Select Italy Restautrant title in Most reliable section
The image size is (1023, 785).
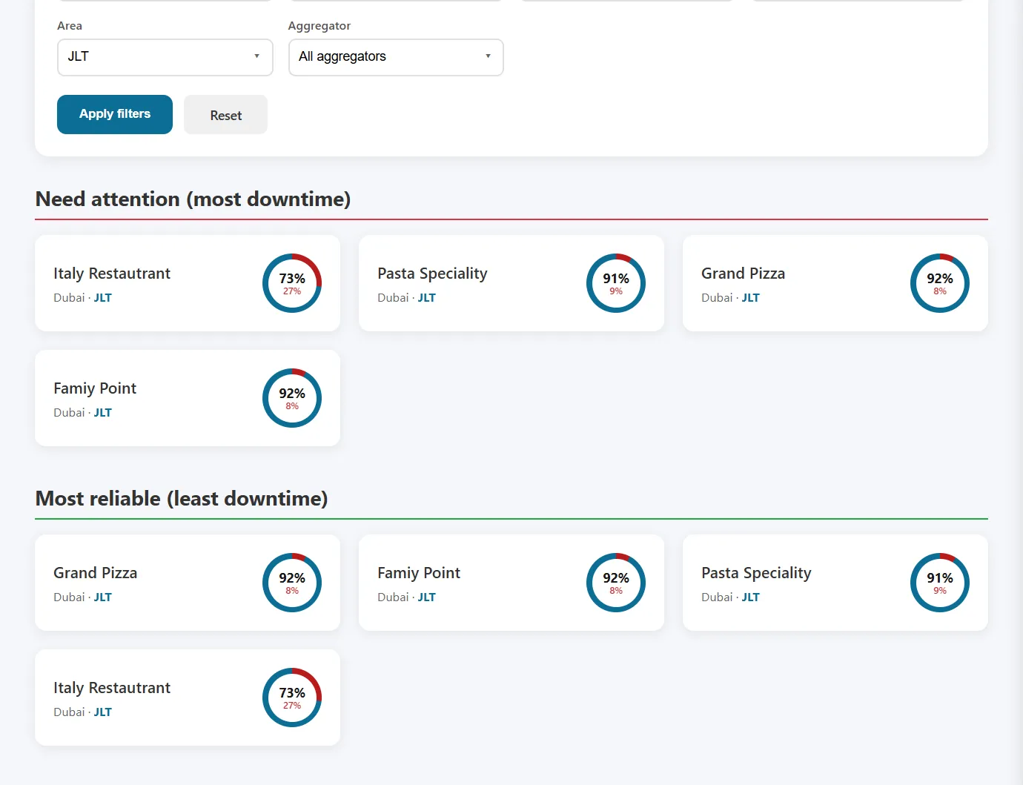[112, 688]
